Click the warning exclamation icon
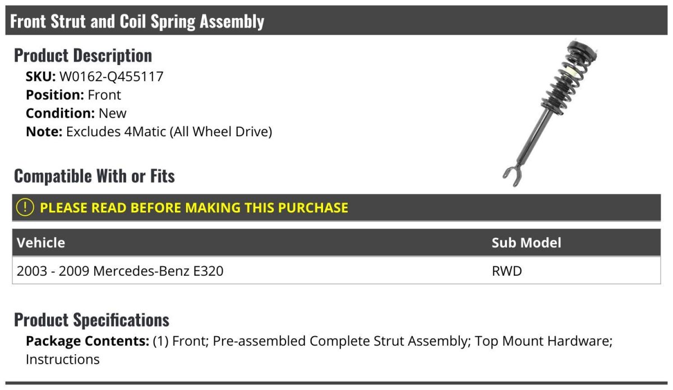Image resolution: width=673 pixels, height=390 pixels. click(25, 207)
